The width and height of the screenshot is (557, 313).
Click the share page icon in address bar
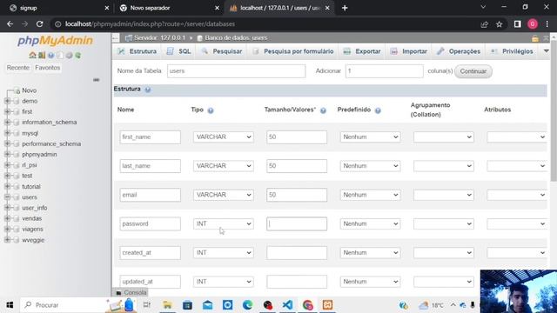[484, 24]
